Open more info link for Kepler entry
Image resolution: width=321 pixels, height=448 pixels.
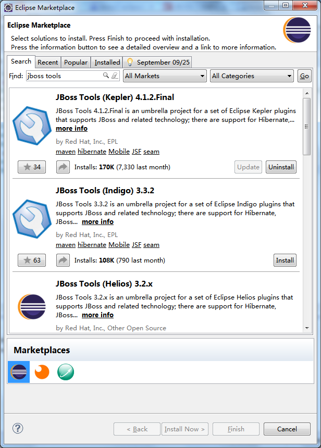[x=71, y=129]
